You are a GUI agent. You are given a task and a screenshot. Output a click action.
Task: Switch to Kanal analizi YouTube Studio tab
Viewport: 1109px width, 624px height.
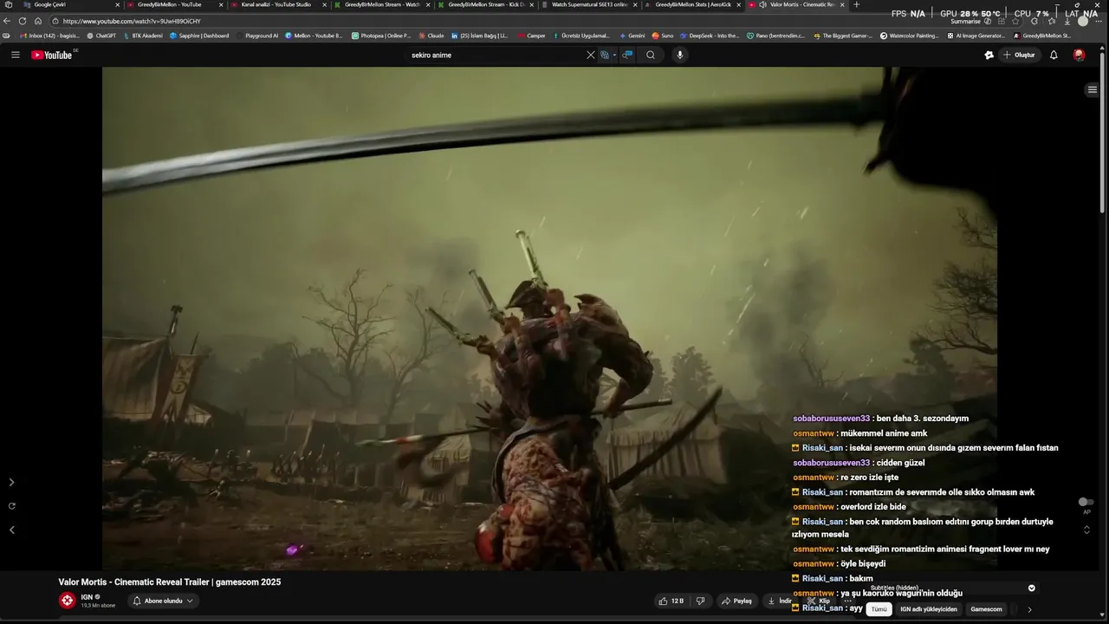pos(277,4)
